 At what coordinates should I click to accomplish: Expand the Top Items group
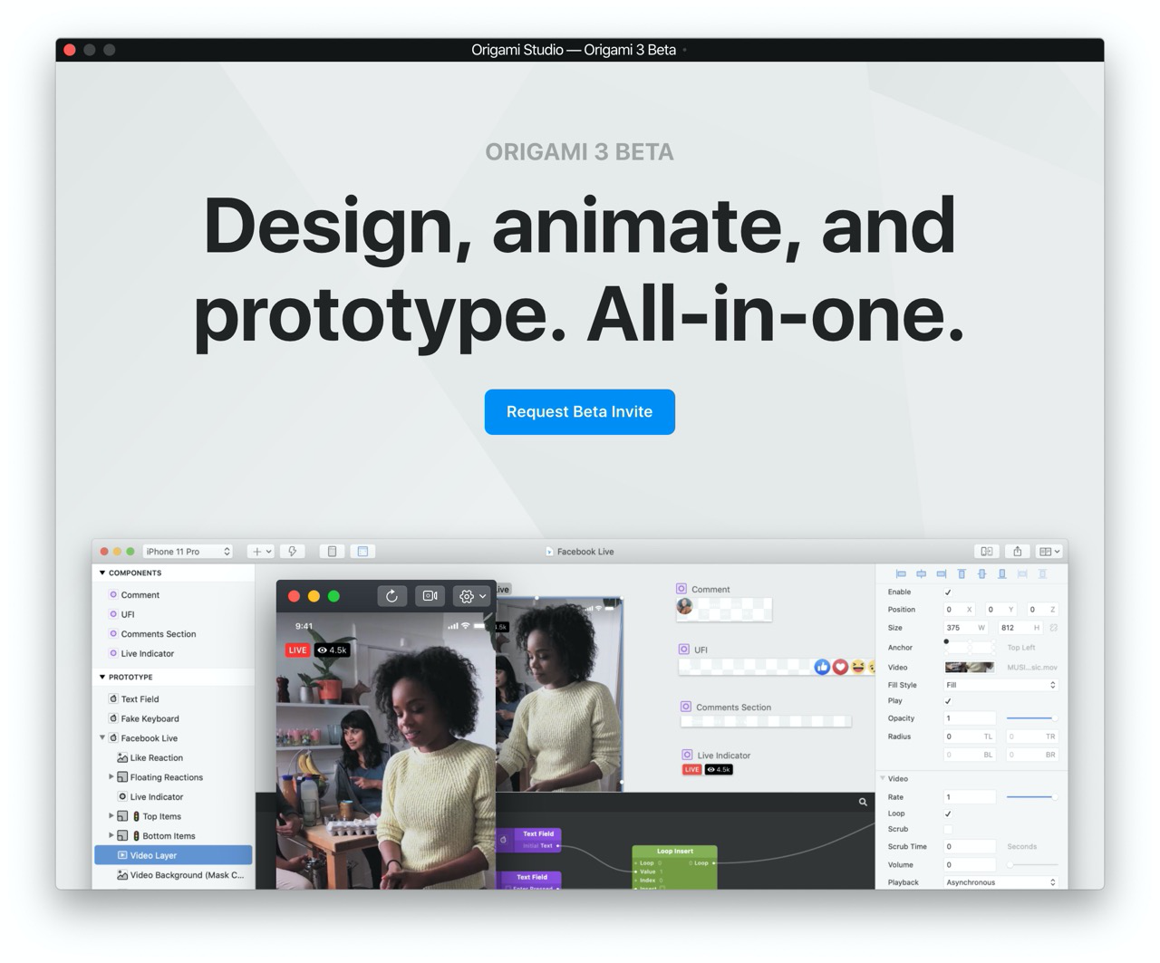pyautogui.click(x=111, y=815)
